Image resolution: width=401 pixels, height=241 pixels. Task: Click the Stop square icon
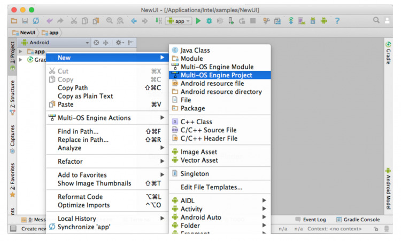[x=253, y=21]
